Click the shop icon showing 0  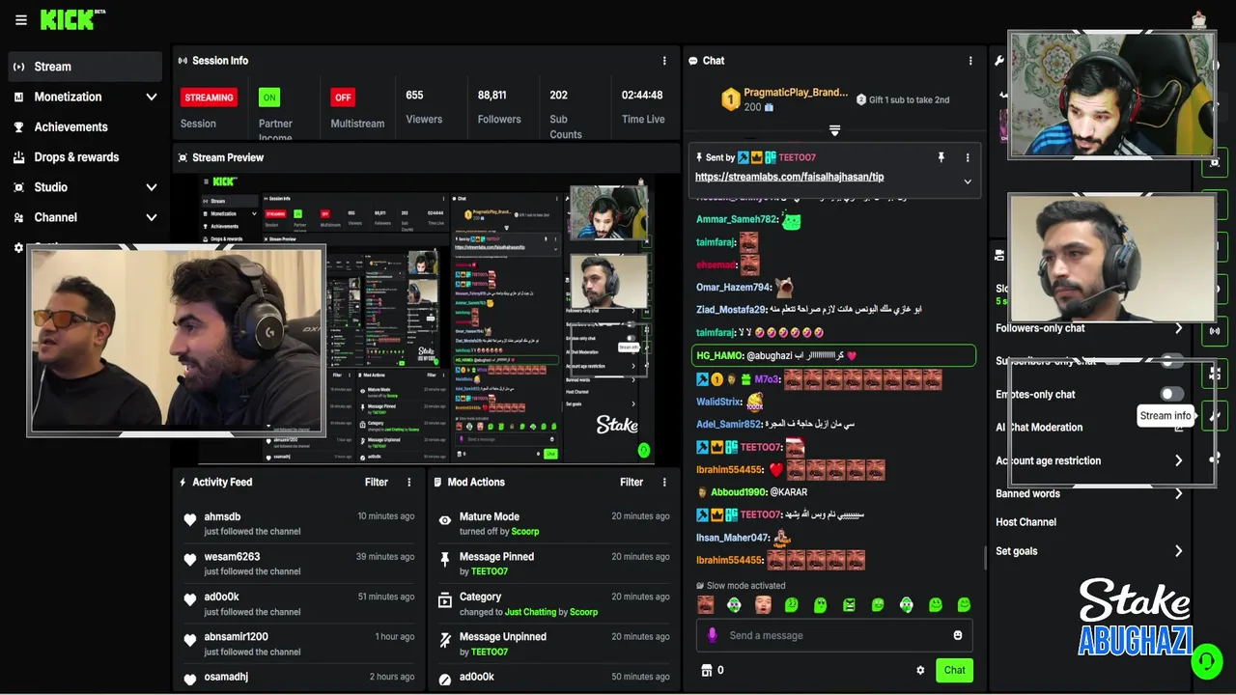[706, 670]
